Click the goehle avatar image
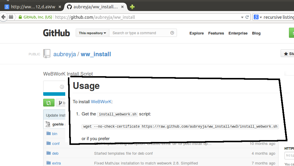 48,124
